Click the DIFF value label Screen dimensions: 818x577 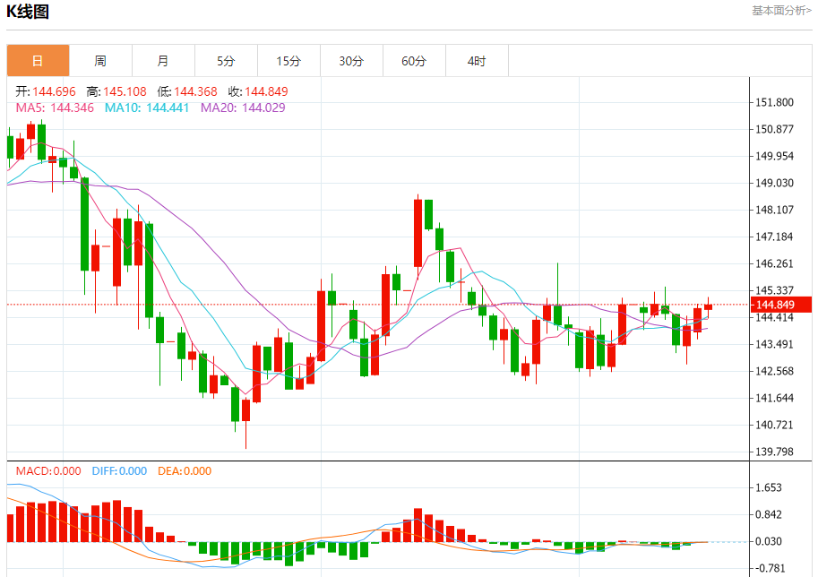pyautogui.click(x=119, y=471)
